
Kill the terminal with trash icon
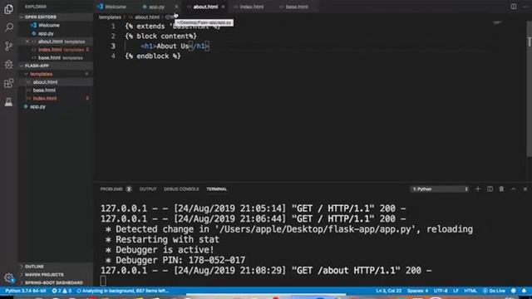coord(501,189)
